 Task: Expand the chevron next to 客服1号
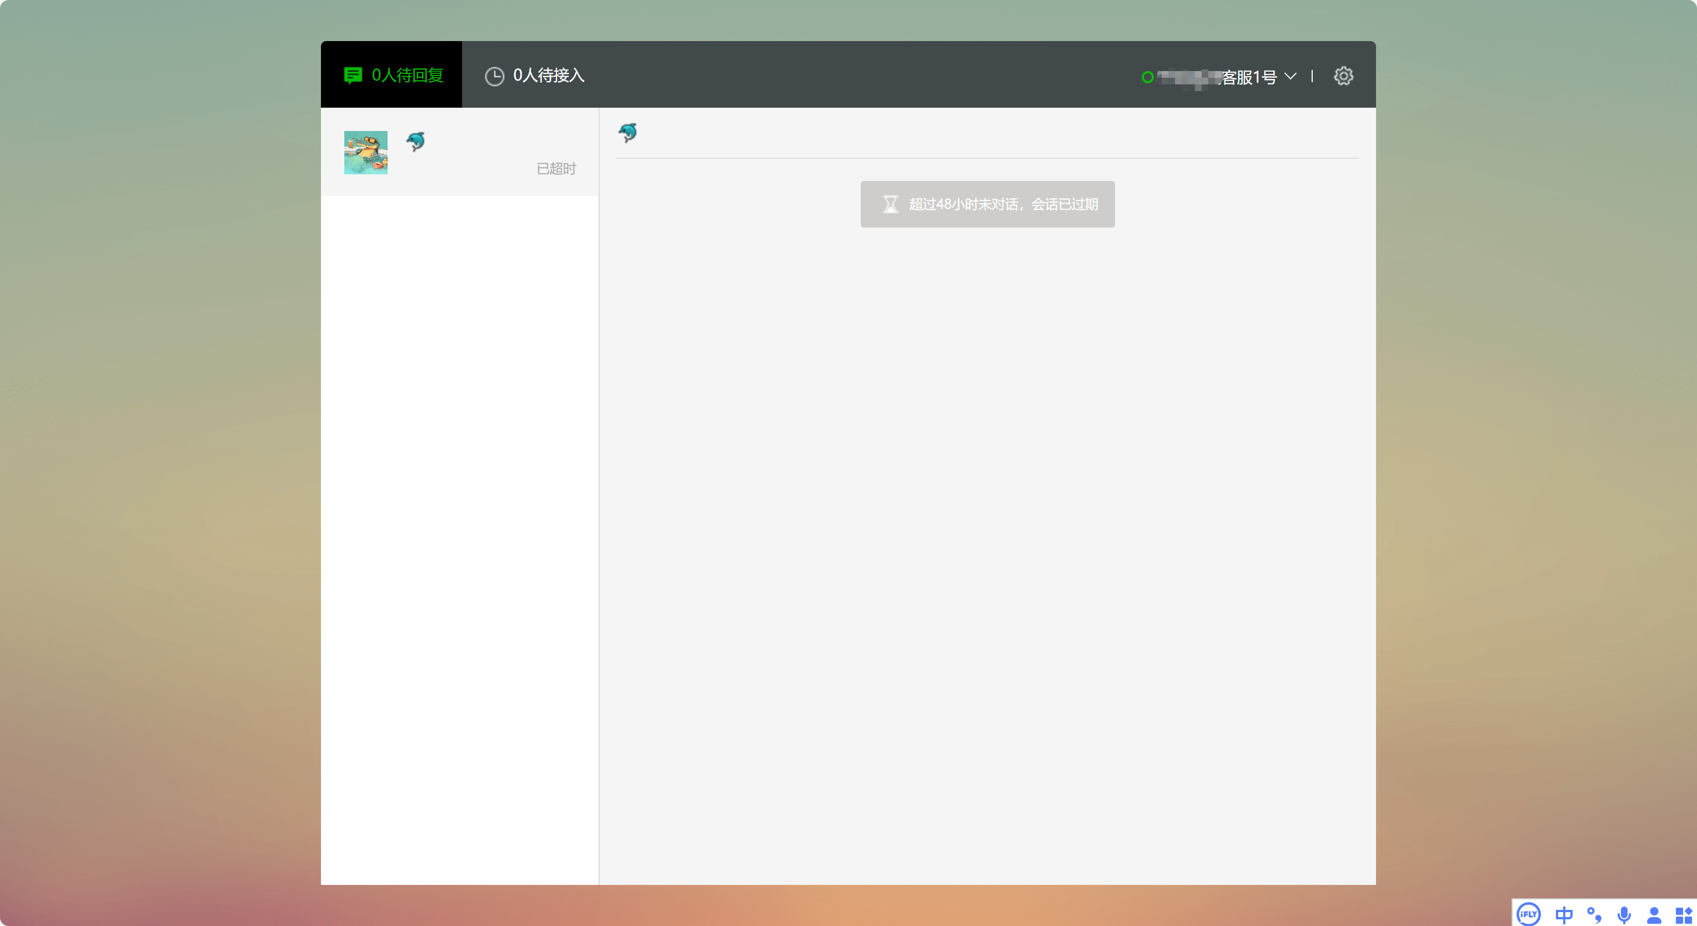(1290, 77)
